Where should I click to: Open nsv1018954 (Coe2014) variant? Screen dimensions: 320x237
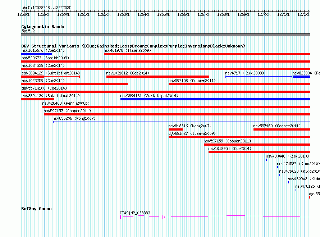[x=230, y=149]
